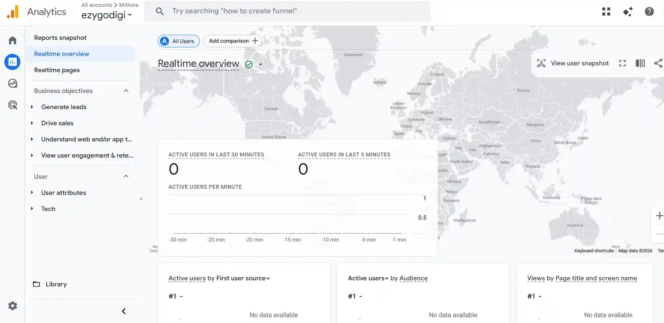The image size is (664, 323).
Task: Select the Reports icon in left navigation
Action: click(13, 62)
